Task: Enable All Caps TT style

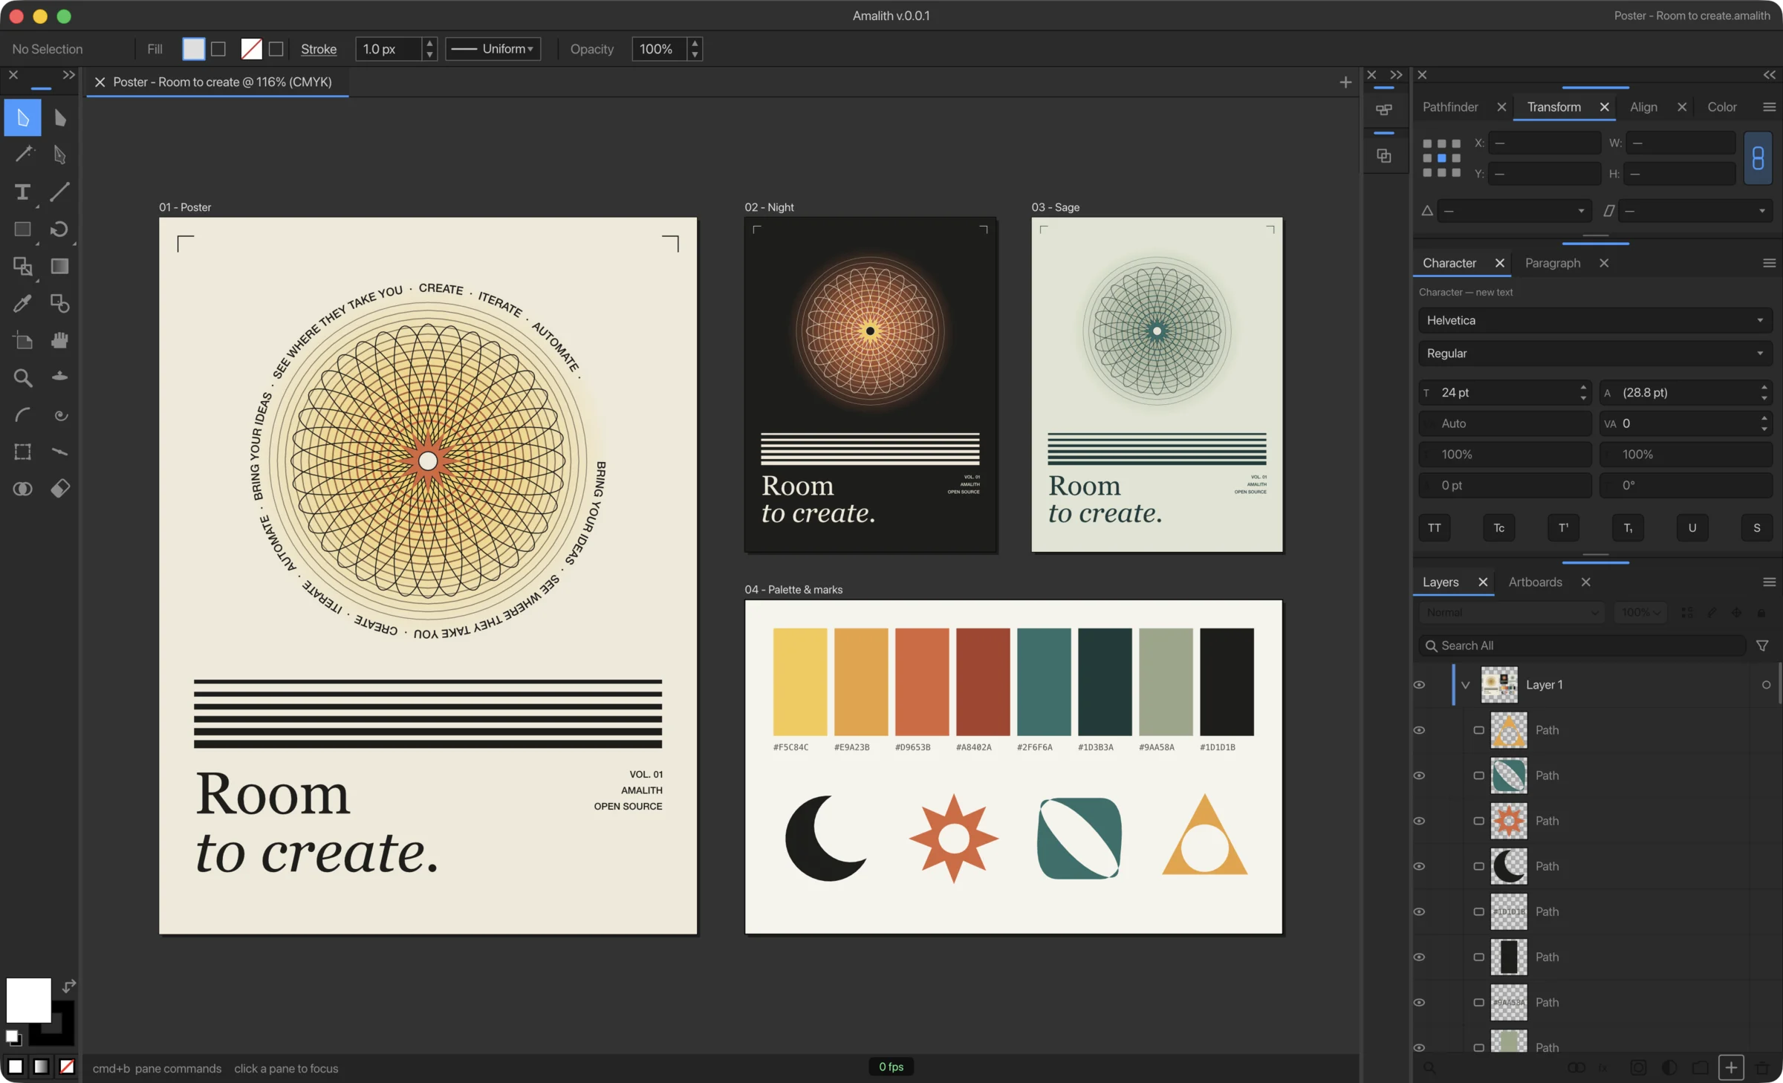Action: [x=1435, y=528]
